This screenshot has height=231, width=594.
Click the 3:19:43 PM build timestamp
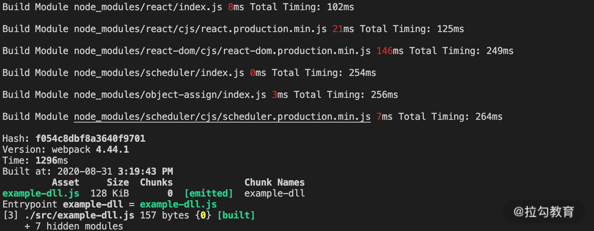pos(145,171)
